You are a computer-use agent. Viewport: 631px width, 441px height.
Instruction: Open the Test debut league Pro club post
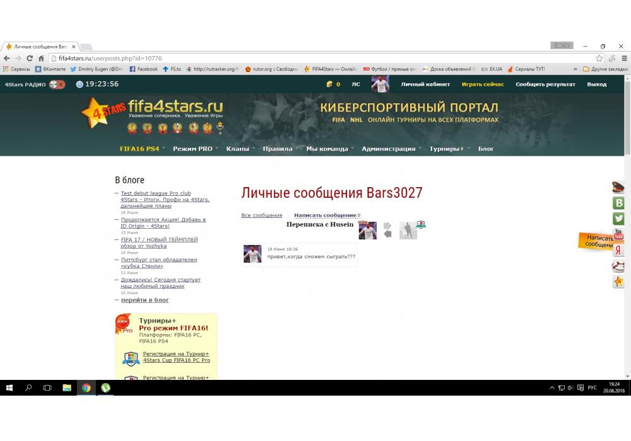(x=165, y=199)
